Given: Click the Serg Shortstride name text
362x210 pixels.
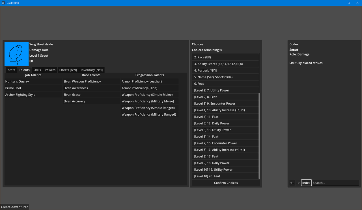Looking at the screenshot, I should pyautogui.click(x=41, y=44).
